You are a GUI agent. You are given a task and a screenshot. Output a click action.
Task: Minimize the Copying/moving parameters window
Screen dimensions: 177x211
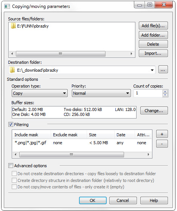(x=140, y=5)
